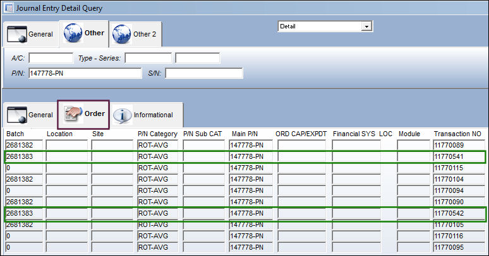Open the Detail combo box field
Viewport: 489px width, 256px height.
point(325,26)
